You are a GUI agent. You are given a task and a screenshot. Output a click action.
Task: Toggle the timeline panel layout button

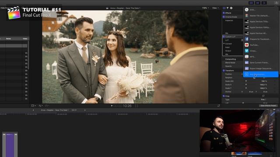(x=258, y=3)
